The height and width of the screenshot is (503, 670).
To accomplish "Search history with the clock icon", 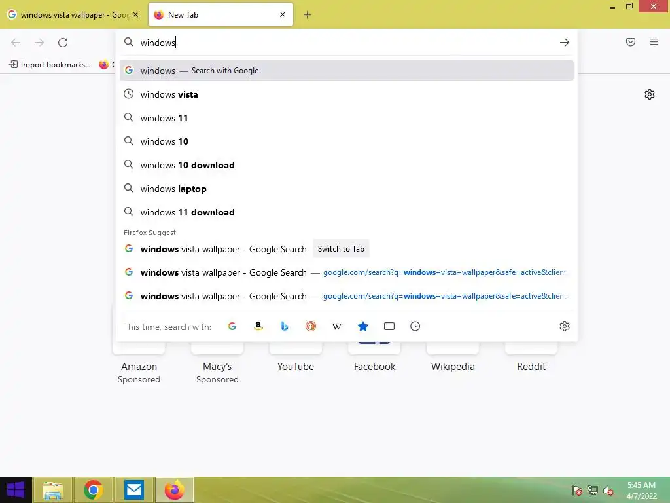I will pos(415,326).
